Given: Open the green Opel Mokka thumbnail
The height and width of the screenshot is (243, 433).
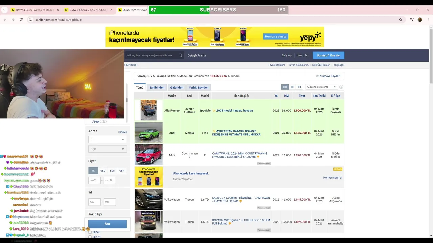Looking at the screenshot, I should click(149, 132).
